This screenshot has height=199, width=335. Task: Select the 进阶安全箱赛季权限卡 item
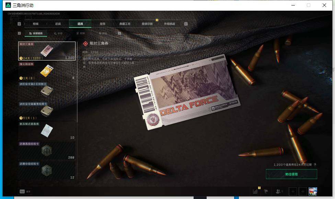47,111
